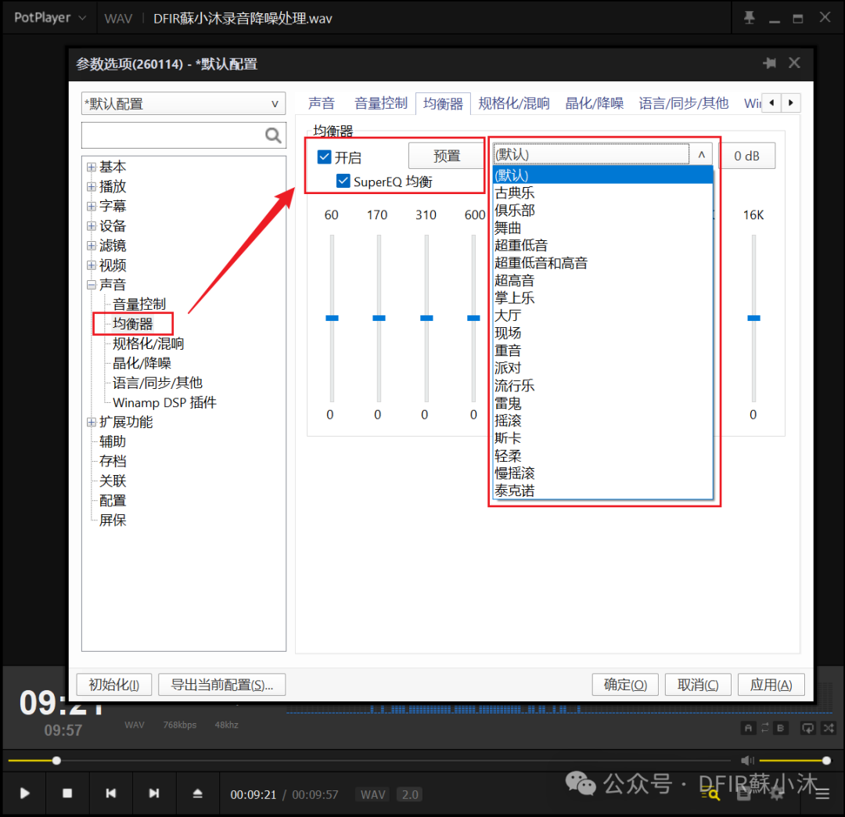Open the *默认配置 profile dropdown
This screenshot has height=817, width=845.
(x=275, y=103)
